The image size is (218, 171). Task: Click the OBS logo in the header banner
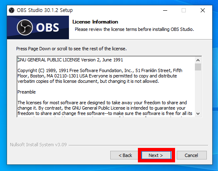coord(38,27)
